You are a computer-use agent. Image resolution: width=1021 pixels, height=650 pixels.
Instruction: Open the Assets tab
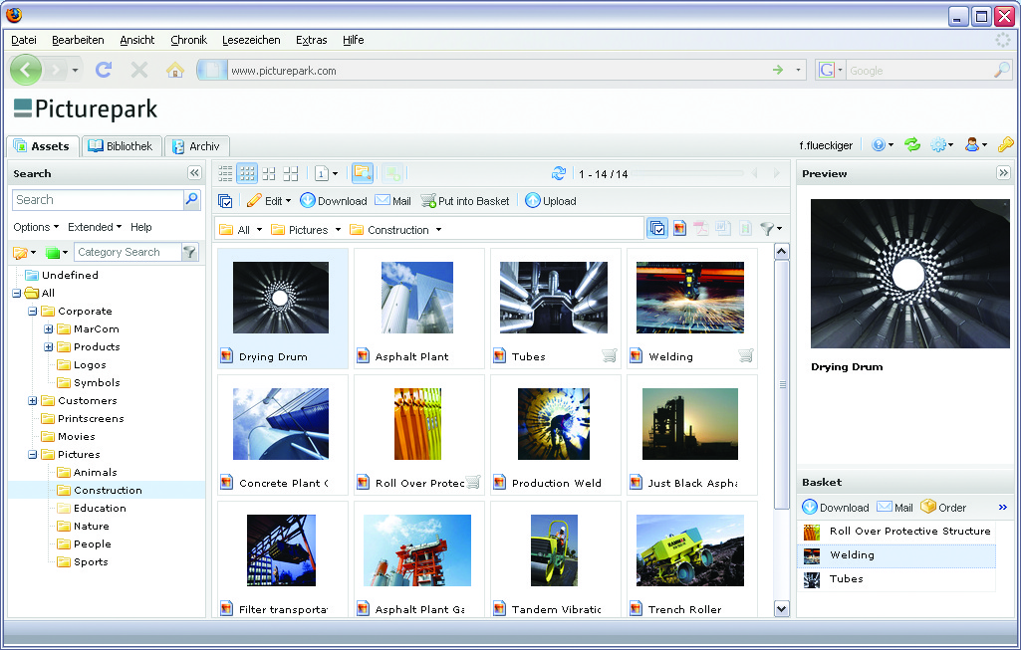(x=42, y=146)
